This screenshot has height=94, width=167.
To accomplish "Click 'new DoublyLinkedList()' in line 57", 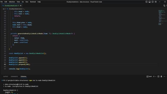I will click(x=36, y=53).
